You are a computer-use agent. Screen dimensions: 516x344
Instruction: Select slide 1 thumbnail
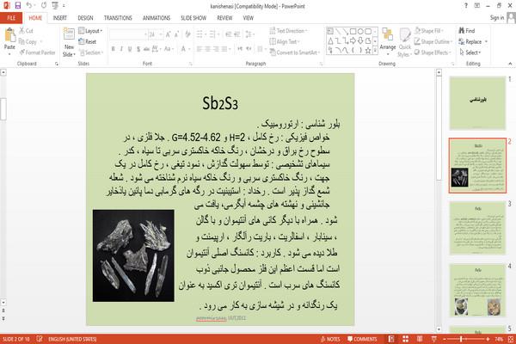477,103
